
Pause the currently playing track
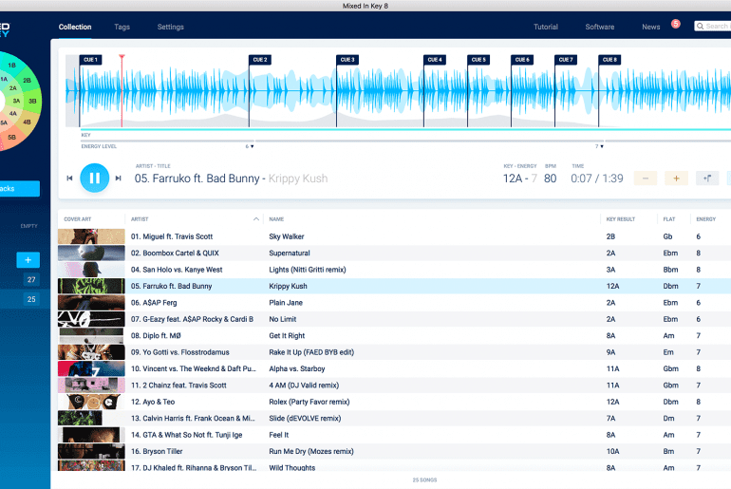(x=94, y=178)
